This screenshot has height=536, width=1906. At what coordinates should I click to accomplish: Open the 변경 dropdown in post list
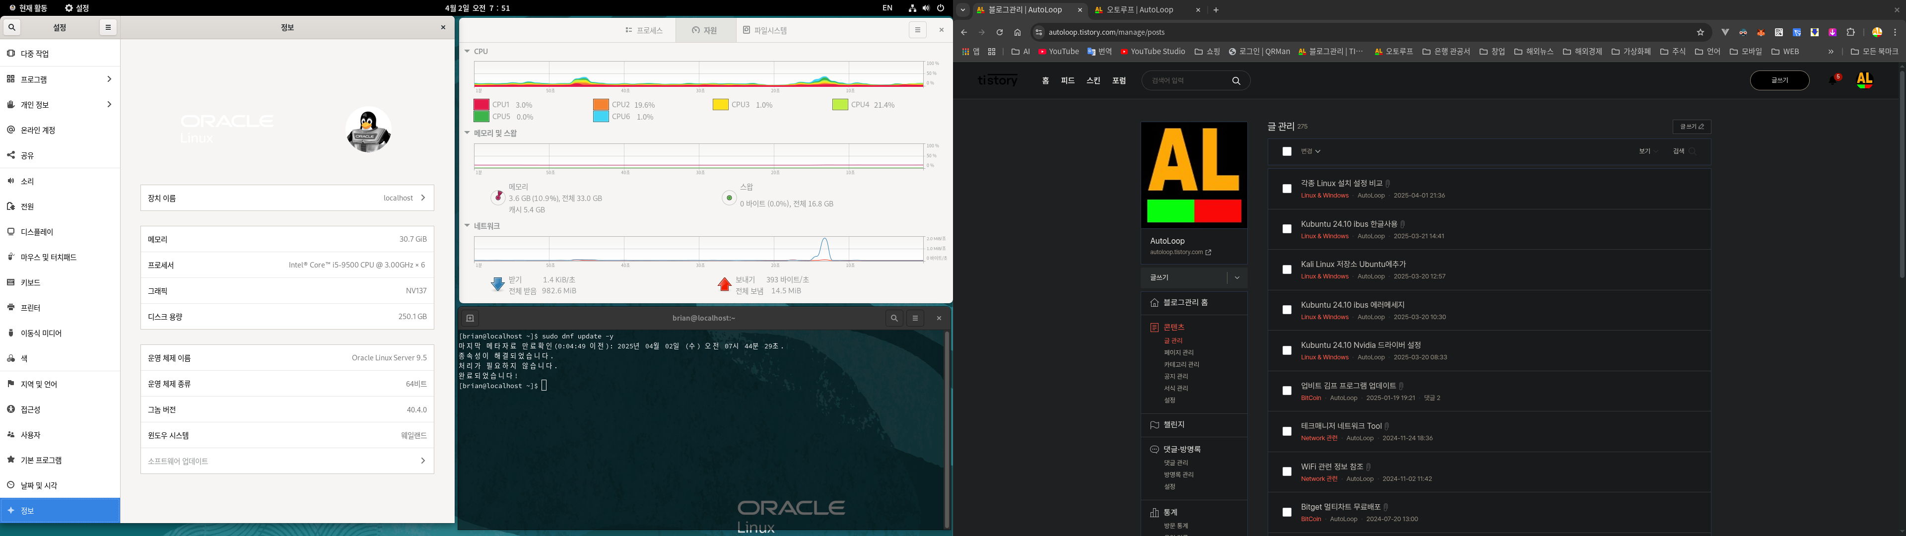1310,151
